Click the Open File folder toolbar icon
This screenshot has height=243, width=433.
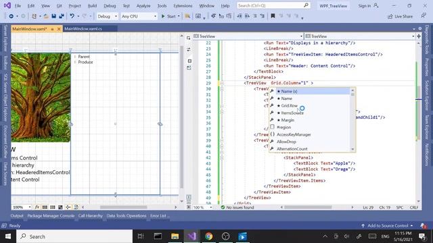46,16
